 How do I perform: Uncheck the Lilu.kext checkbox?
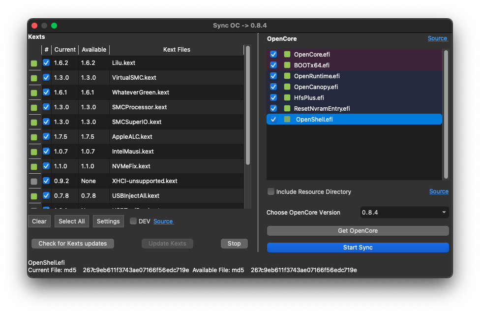coord(46,63)
